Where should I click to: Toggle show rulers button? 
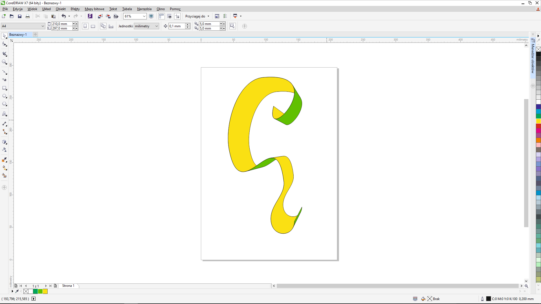click(x=161, y=16)
